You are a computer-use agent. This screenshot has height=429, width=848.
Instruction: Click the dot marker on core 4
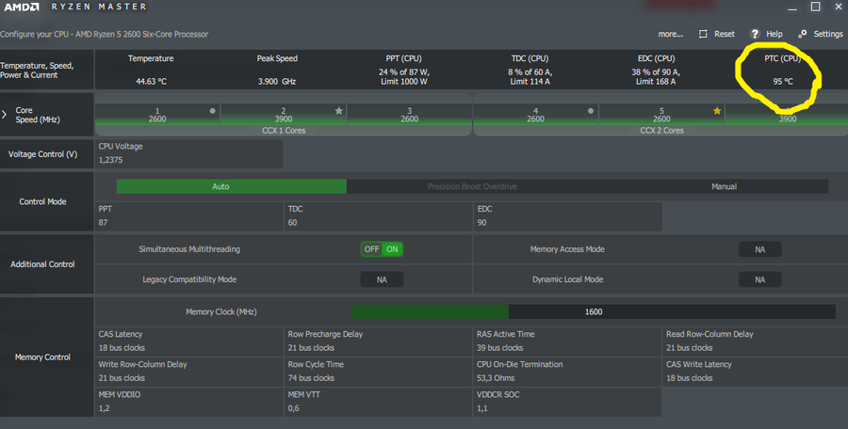(x=591, y=111)
